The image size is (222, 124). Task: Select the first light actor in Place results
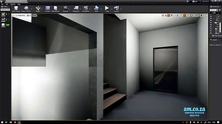point(3,14)
